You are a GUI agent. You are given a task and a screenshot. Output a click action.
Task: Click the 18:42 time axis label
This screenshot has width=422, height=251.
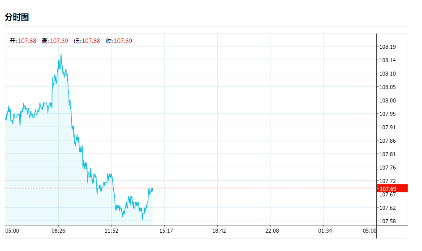tap(219, 231)
